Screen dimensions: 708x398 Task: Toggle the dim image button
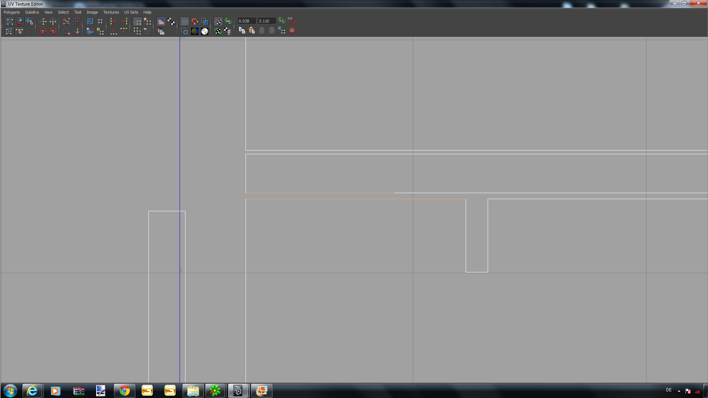pos(161,31)
